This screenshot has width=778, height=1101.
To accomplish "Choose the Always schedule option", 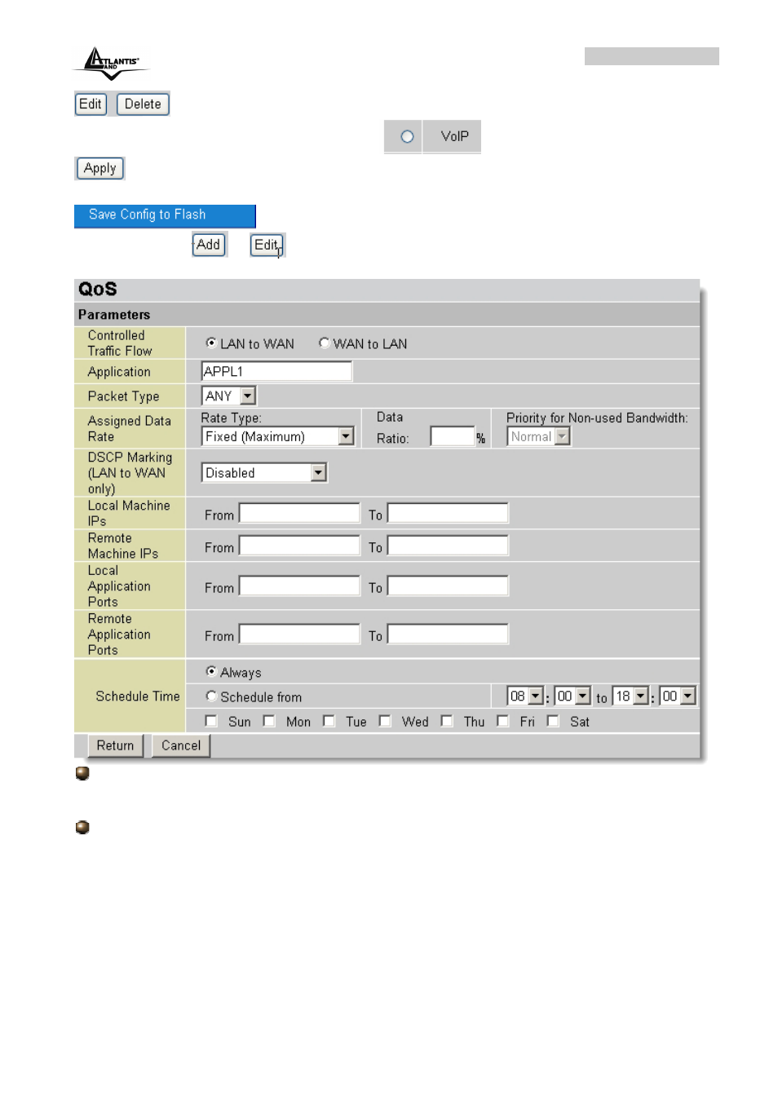I will [x=211, y=672].
